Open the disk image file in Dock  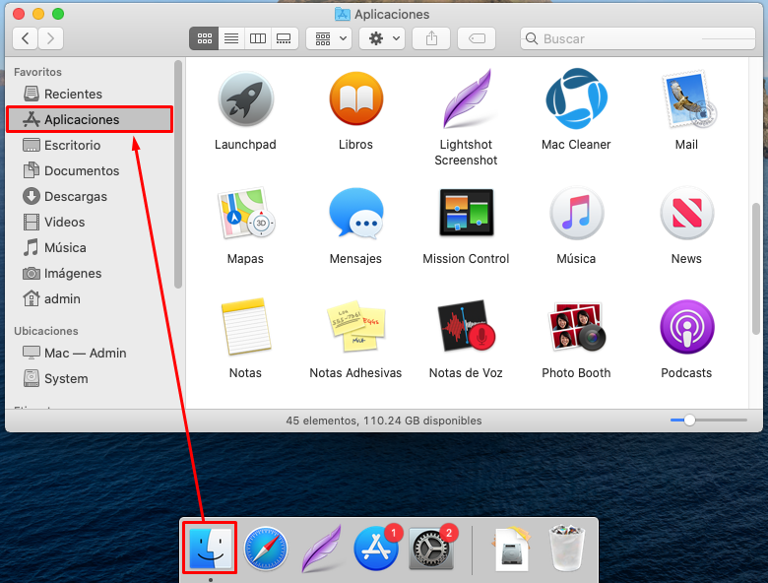[x=512, y=550]
